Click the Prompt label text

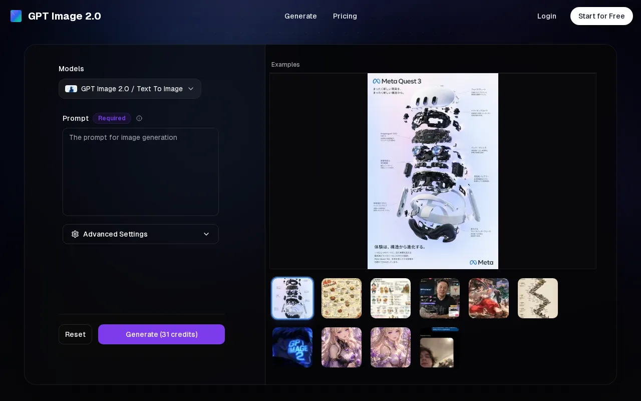[76, 118]
